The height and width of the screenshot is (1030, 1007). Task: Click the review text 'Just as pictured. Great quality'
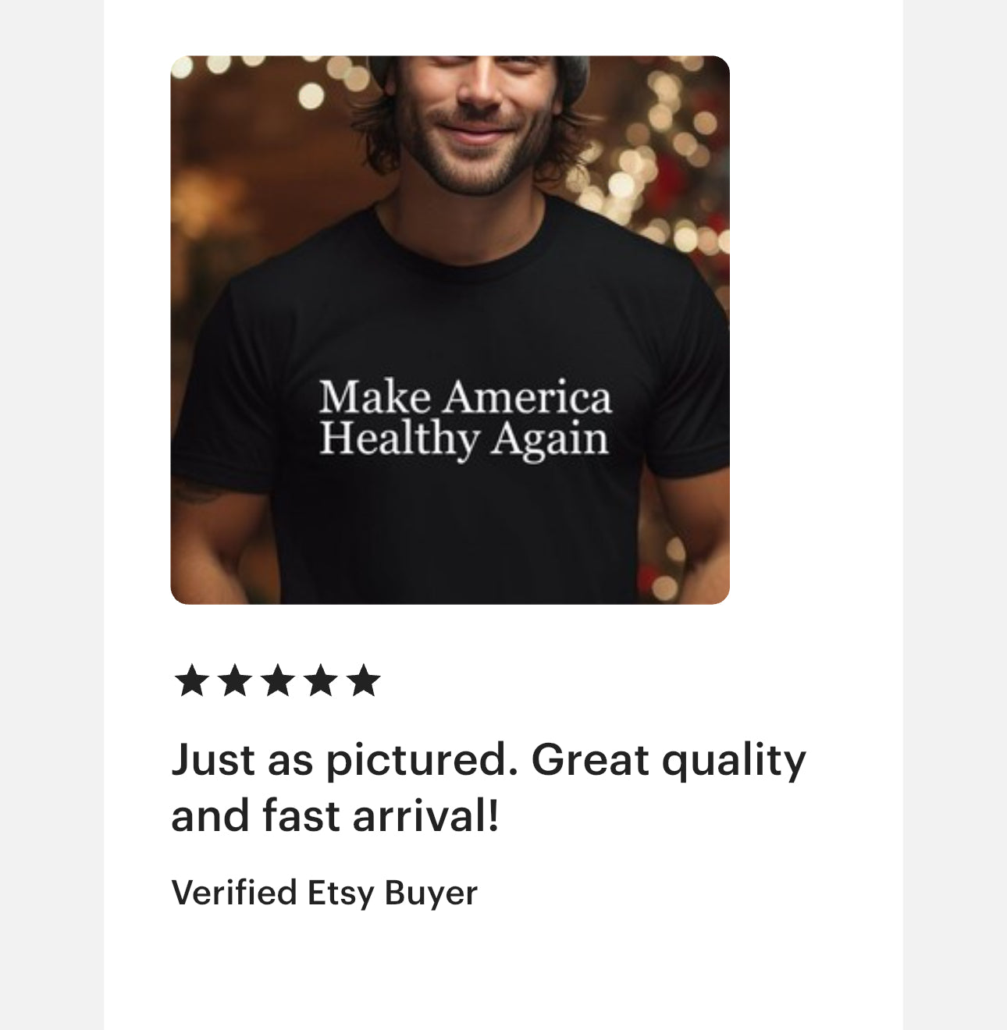[x=489, y=760]
